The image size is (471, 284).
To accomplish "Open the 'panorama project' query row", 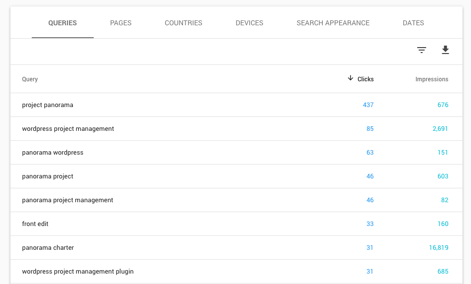I will (48, 176).
